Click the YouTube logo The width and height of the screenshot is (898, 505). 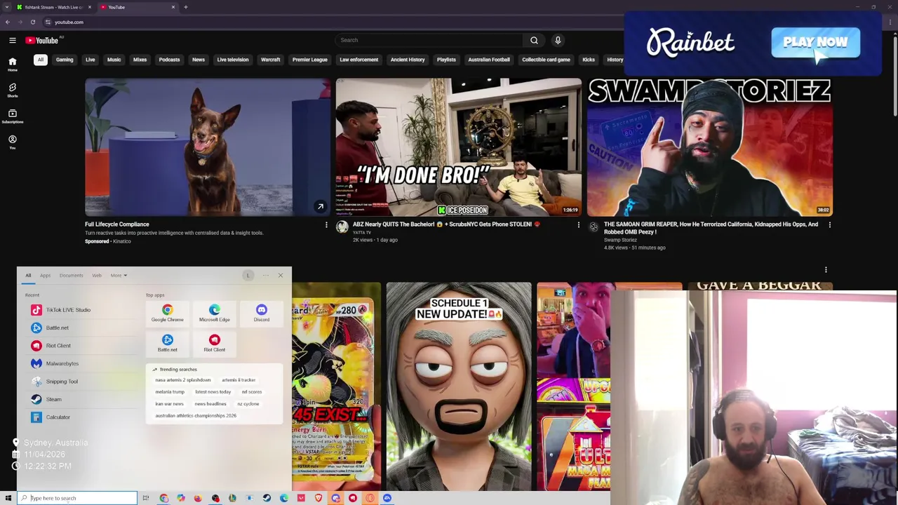42,40
